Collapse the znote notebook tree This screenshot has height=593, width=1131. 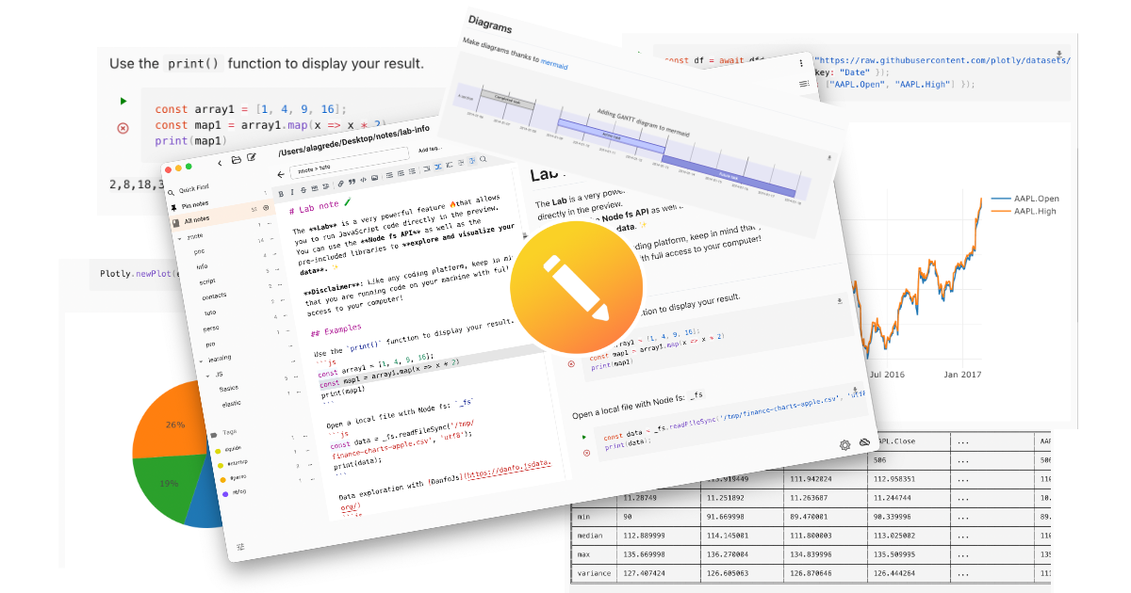coord(179,237)
